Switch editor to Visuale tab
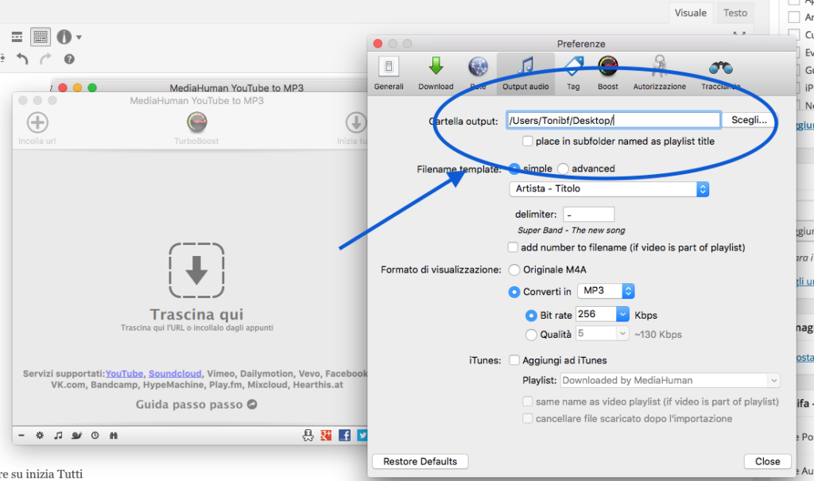 [x=691, y=13]
